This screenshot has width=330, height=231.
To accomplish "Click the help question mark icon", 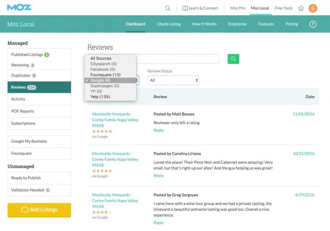I will [x=313, y=24].
